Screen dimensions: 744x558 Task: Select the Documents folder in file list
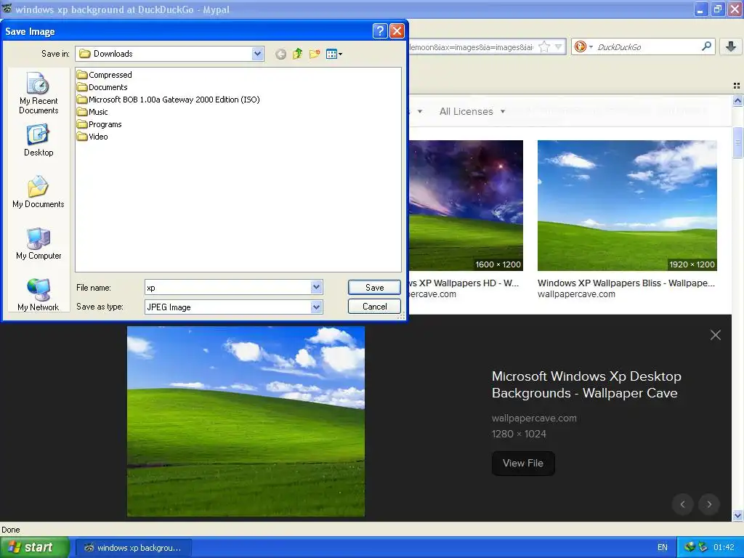[x=102, y=87]
